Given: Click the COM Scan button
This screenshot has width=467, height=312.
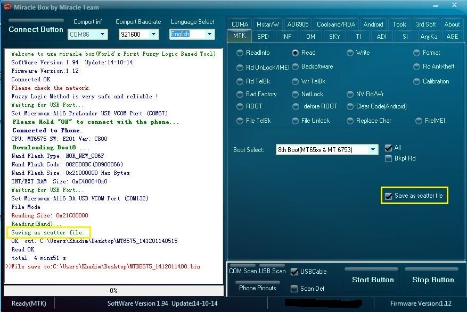Looking at the screenshot, I should click(243, 270).
